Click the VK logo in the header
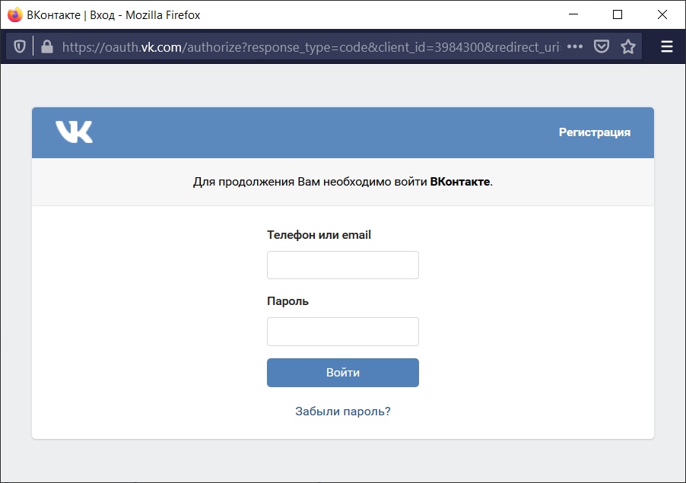686x483 pixels. (x=74, y=132)
